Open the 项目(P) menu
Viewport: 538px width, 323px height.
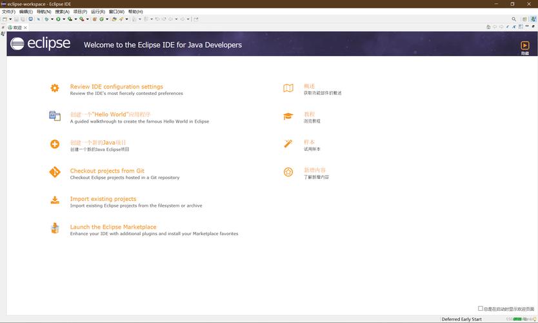[x=80, y=12]
